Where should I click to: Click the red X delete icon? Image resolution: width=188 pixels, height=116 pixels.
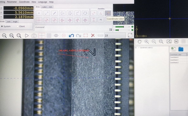(93, 35)
